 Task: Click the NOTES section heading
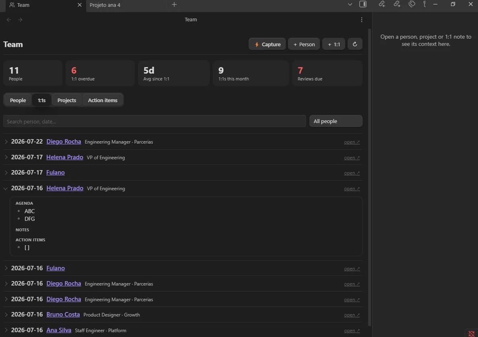pyautogui.click(x=22, y=230)
